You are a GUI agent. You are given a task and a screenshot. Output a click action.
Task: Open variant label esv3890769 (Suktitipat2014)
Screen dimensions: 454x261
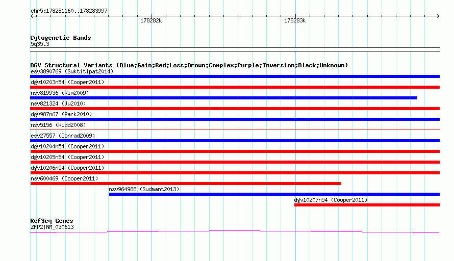[x=72, y=71]
